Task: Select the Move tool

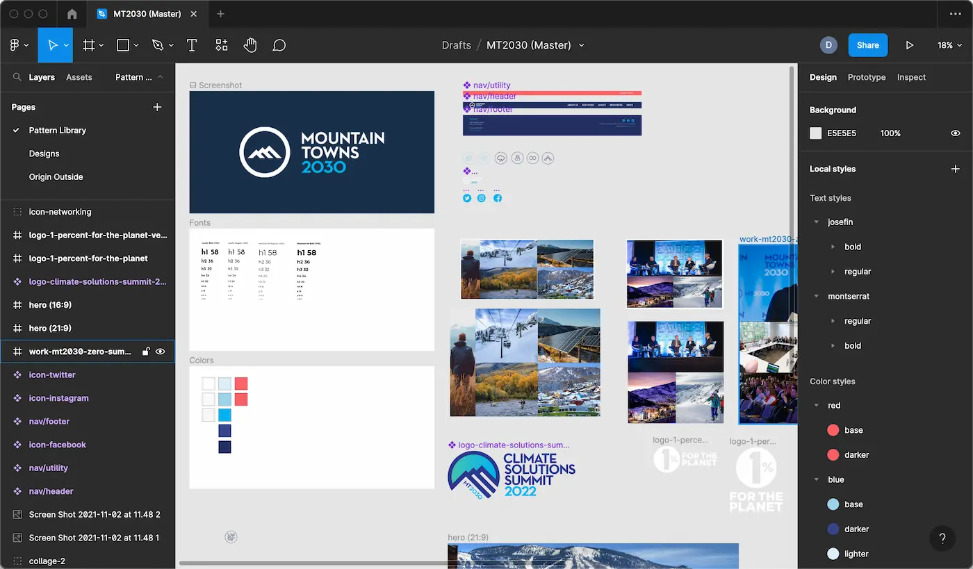Action: click(52, 45)
